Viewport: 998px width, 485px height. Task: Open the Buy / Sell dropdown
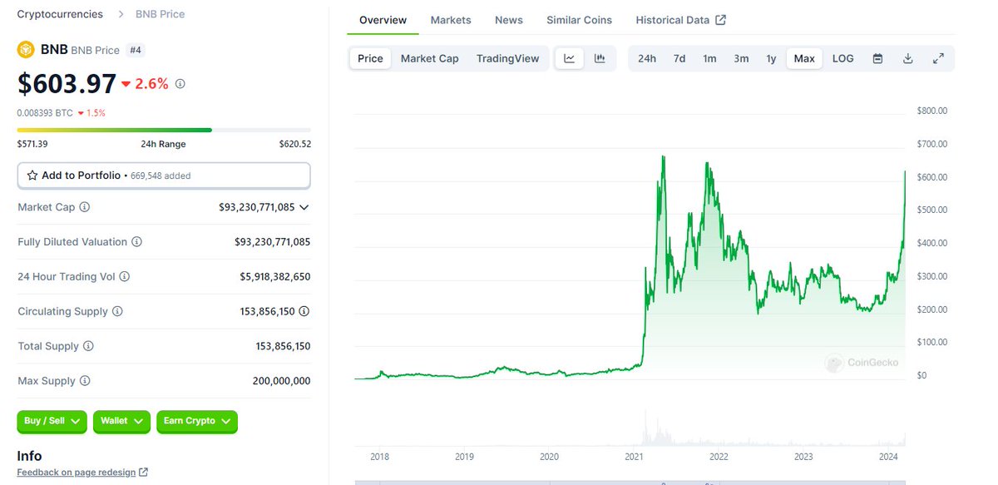(52, 421)
